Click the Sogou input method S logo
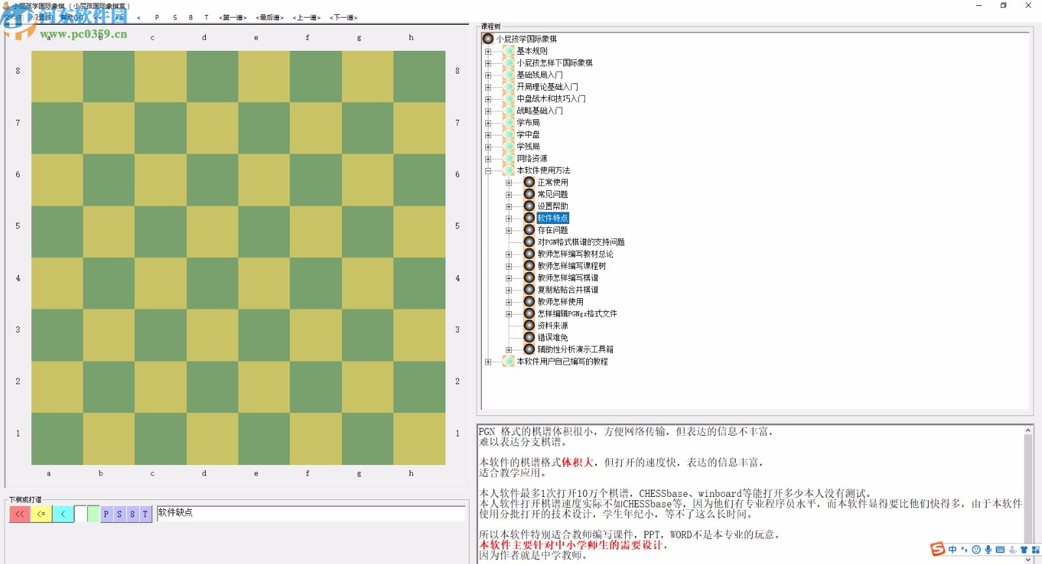Screen dimensions: 1042x564 (x=938, y=549)
